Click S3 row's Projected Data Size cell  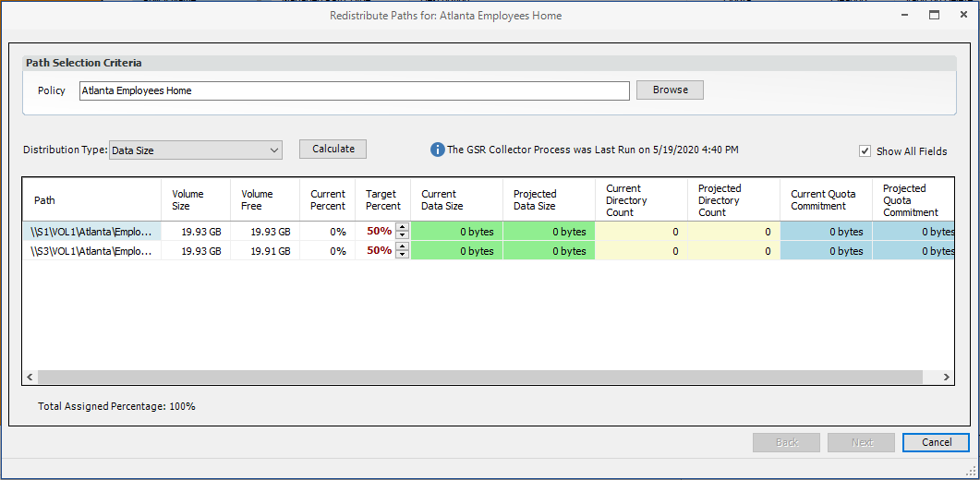[x=549, y=251]
